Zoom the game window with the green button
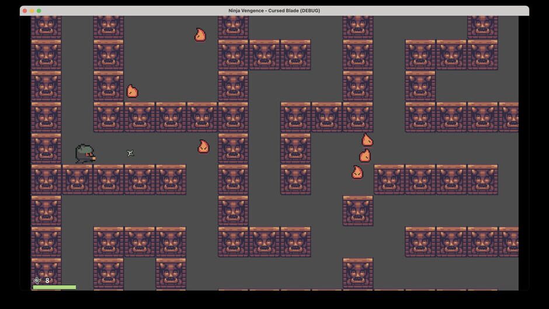 coord(39,11)
